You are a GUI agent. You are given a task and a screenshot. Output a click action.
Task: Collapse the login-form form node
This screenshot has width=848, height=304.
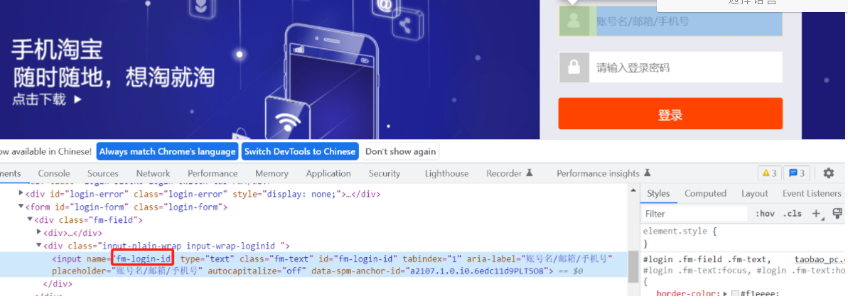point(21,206)
